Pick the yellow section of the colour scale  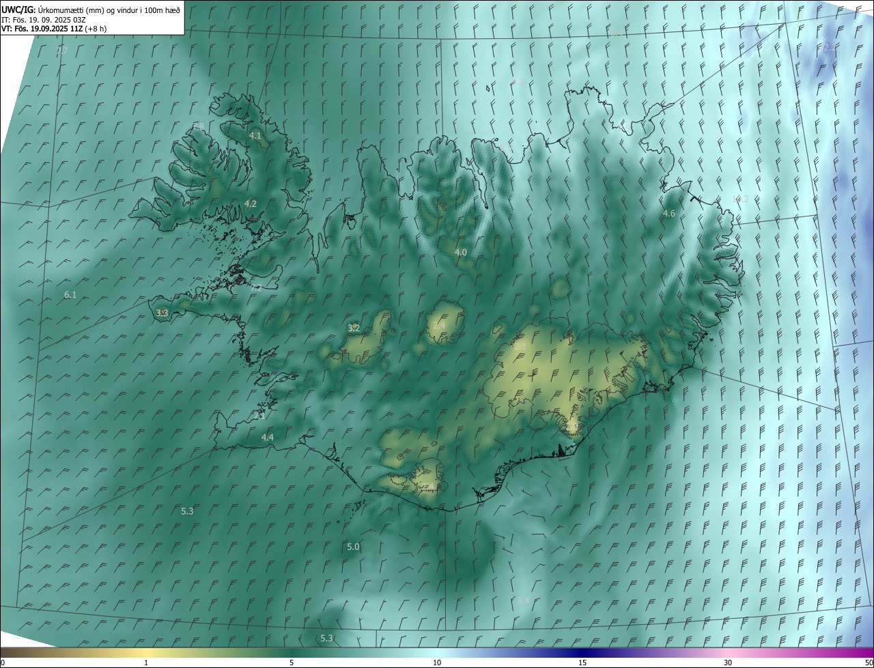click(x=146, y=652)
